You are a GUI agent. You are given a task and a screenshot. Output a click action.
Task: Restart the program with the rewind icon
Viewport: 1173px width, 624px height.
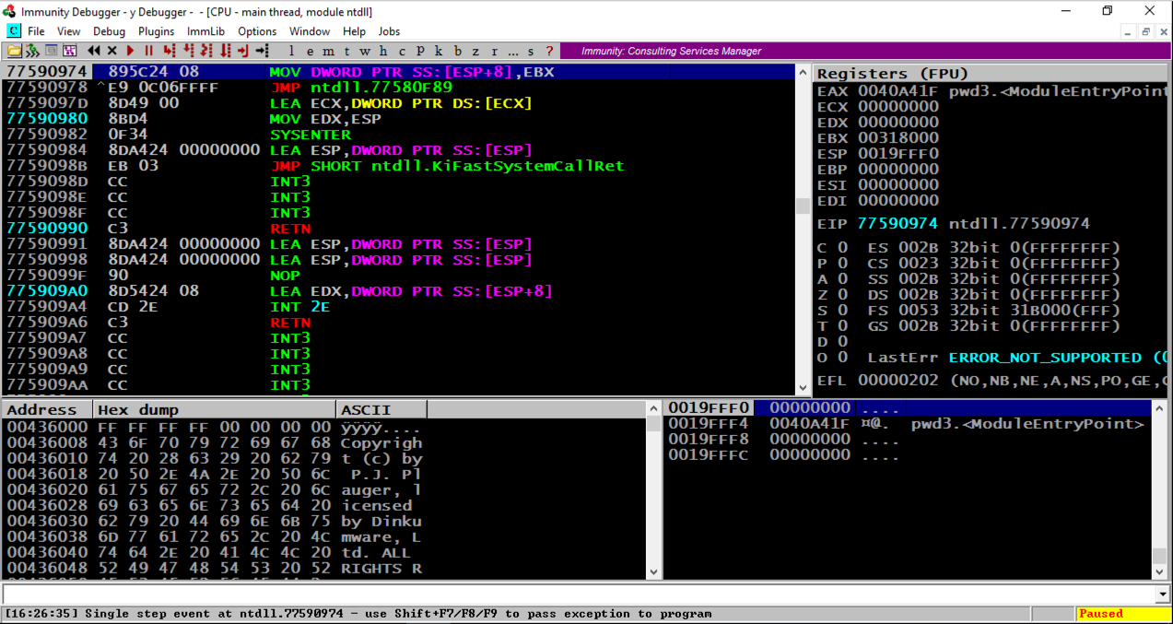click(94, 51)
